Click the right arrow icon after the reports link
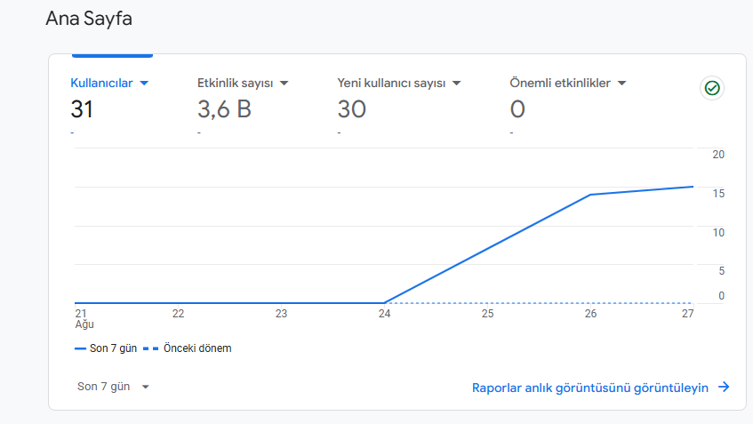This screenshot has width=753, height=424. coord(724,387)
